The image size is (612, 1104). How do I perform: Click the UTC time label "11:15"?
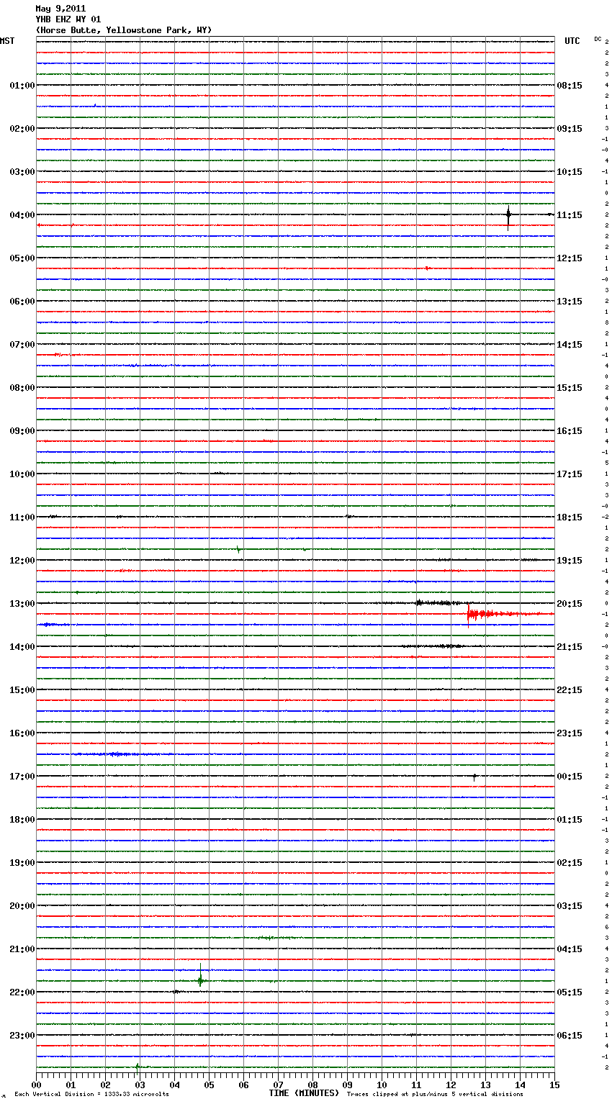coord(570,215)
